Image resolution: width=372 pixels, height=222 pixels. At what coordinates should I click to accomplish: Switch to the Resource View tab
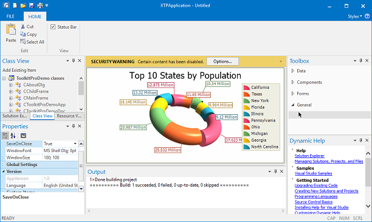click(69, 116)
